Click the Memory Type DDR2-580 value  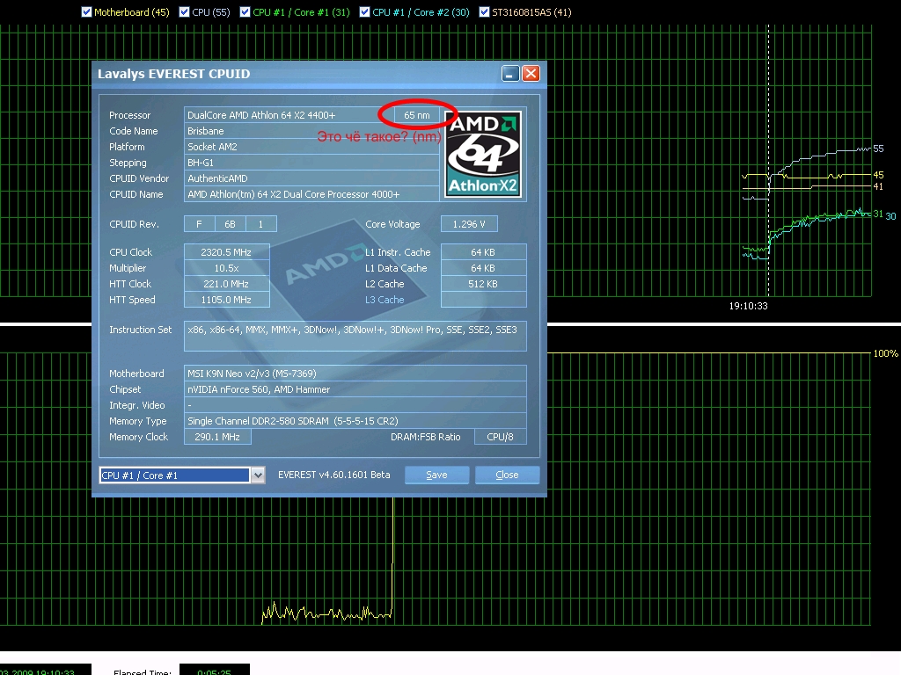tap(355, 421)
